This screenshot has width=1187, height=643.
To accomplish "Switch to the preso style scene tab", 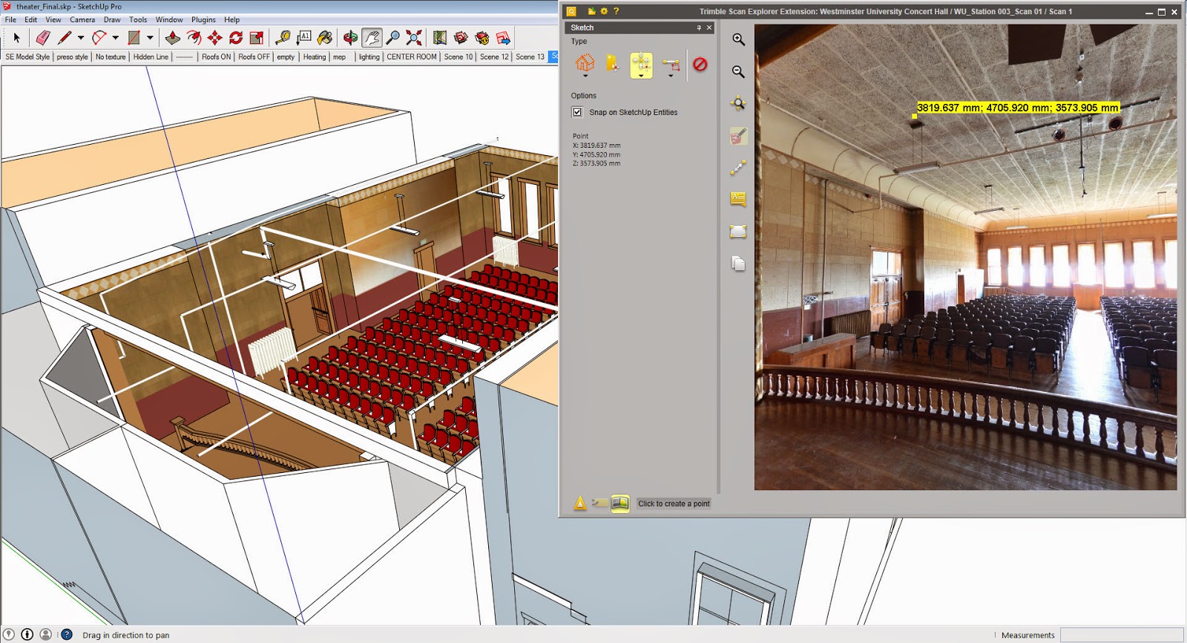I will tap(72, 57).
